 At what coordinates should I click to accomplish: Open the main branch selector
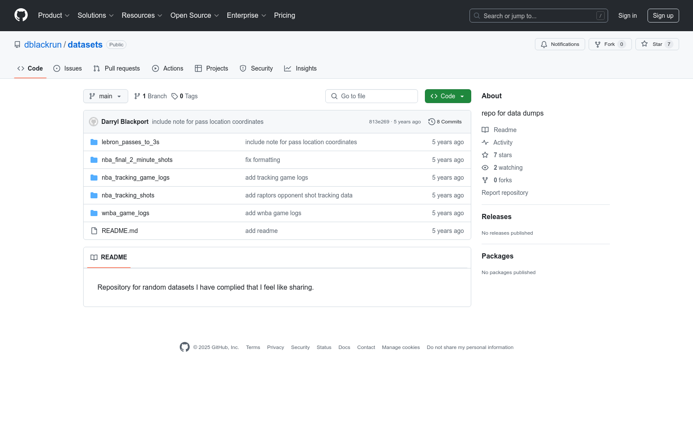(x=106, y=96)
